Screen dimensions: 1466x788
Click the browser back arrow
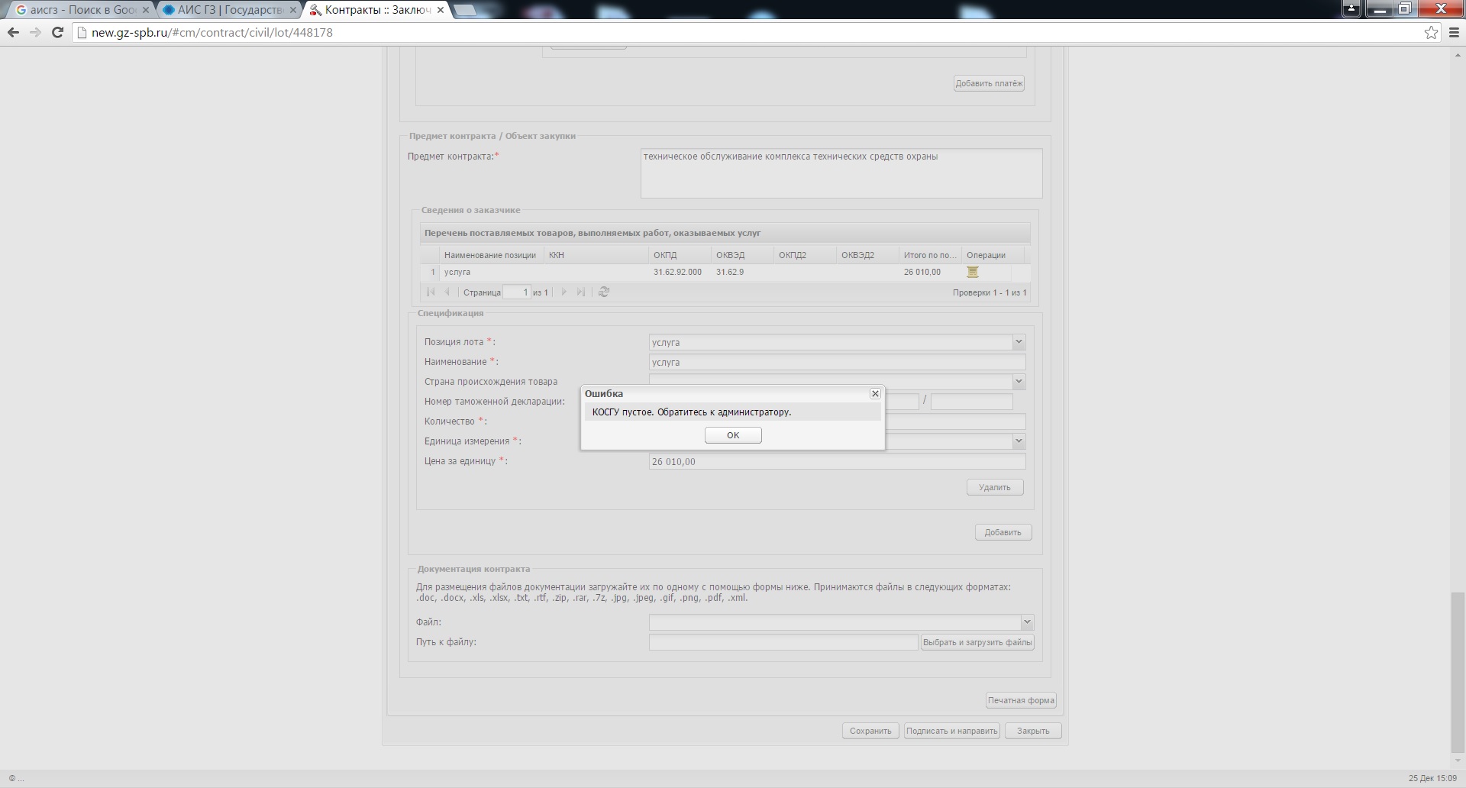(x=13, y=32)
